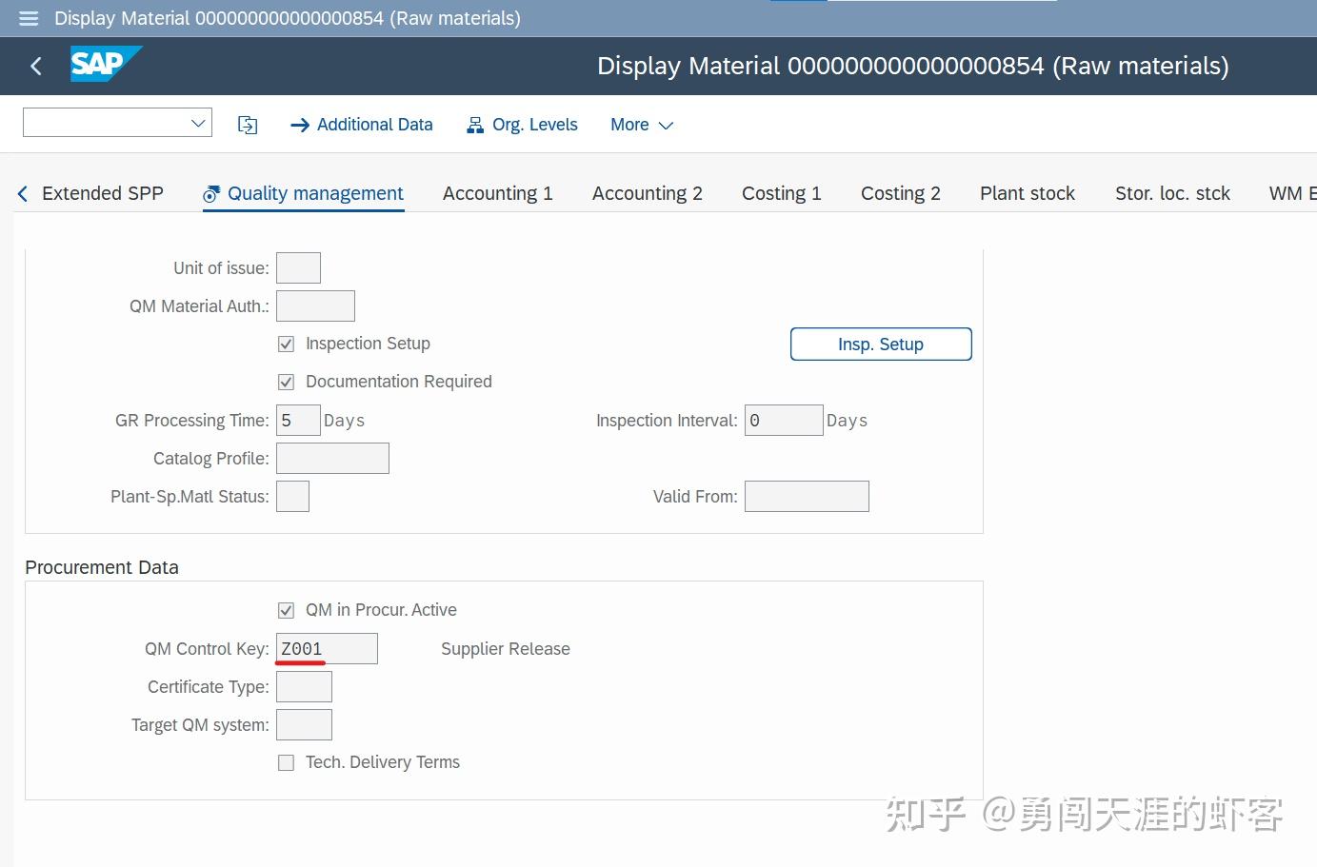Enable Tech. Delivery Terms
Image resolution: width=1317 pixels, height=867 pixels.
pos(286,761)
